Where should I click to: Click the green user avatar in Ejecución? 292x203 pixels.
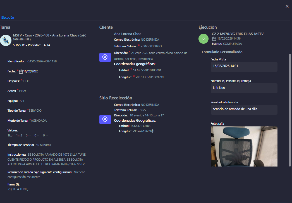[204, 39]
